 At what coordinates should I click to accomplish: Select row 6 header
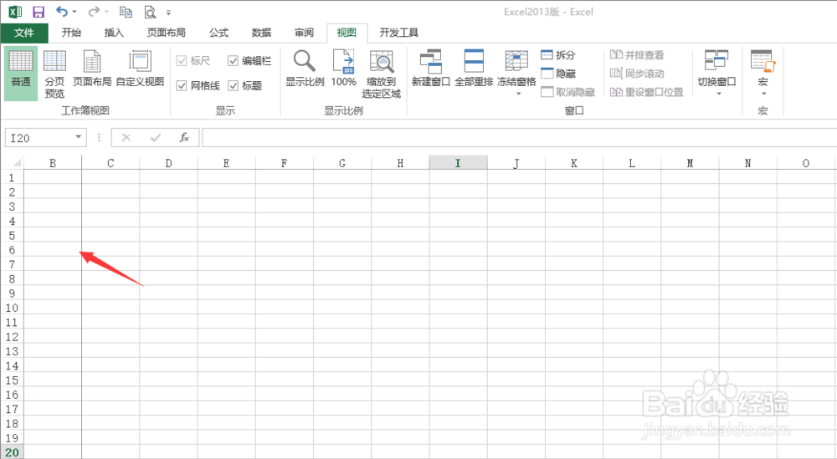(x=12, y=250)
